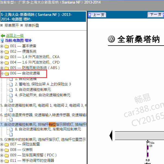Click the green back arrow icon
The height and width of the screenshot is (164, 164).
point(3,36)
